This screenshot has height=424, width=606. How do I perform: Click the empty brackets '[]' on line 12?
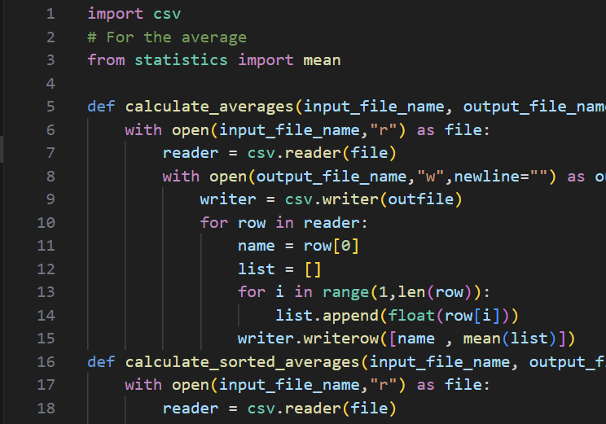313,269
